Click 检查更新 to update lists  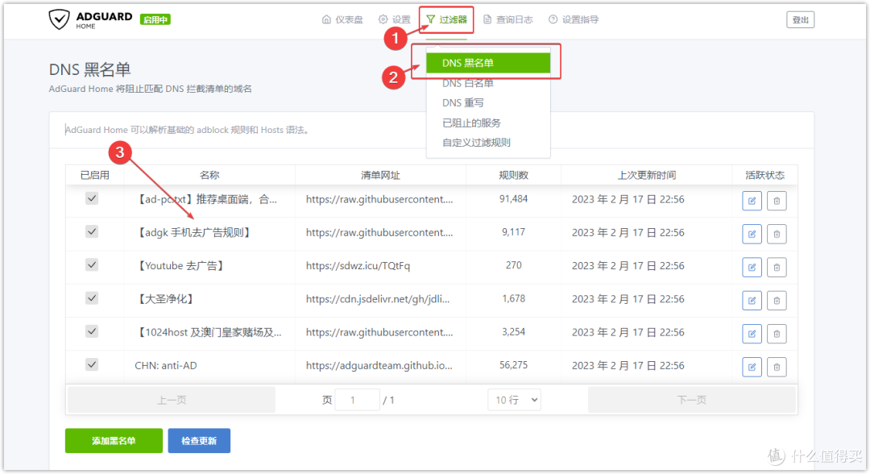click(x=199, y=440)
